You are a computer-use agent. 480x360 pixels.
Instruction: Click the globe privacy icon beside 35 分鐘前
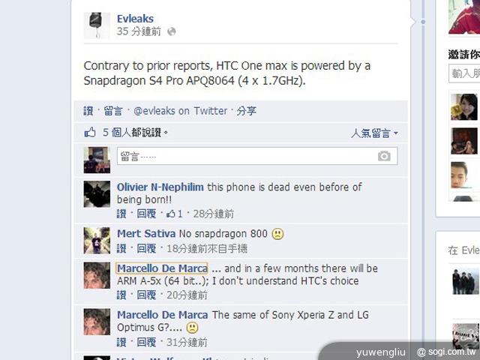click(x=172, y=31)
